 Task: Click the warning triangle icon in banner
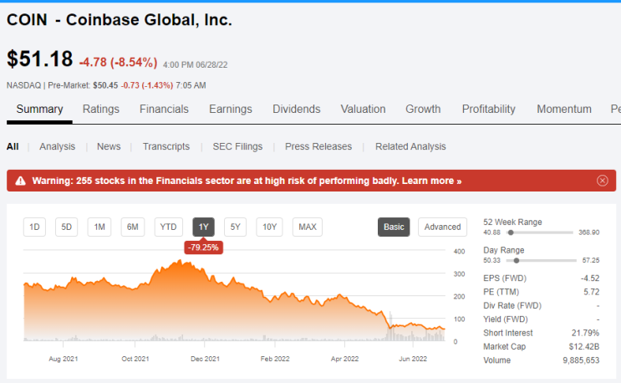point(20,181)
